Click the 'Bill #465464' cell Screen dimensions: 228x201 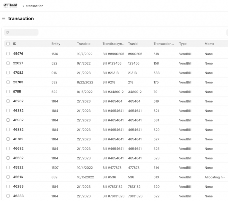pyautogui.click(x=113, y=101)
